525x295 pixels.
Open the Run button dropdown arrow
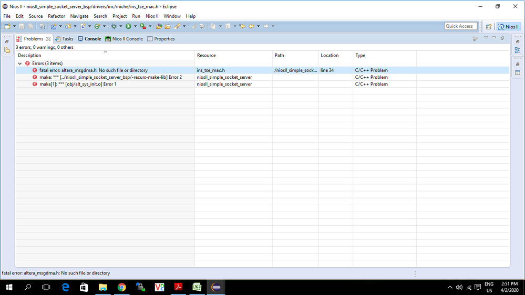pyautogui.click(x=135, y=26)
